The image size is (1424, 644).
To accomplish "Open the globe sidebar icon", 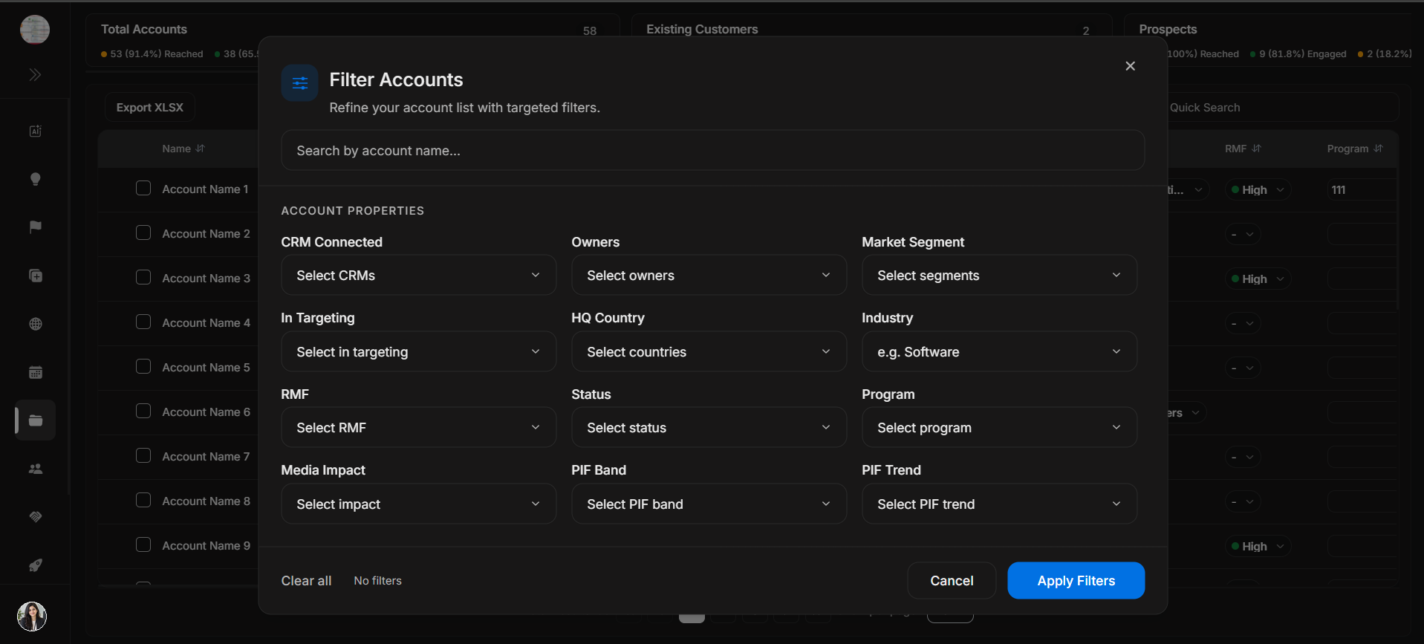I will point(35,324).
